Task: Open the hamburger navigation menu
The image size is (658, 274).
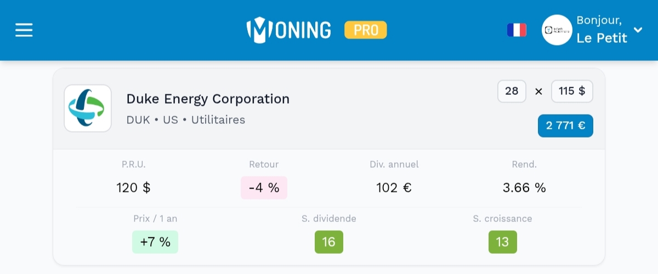Action: point(24,30)
